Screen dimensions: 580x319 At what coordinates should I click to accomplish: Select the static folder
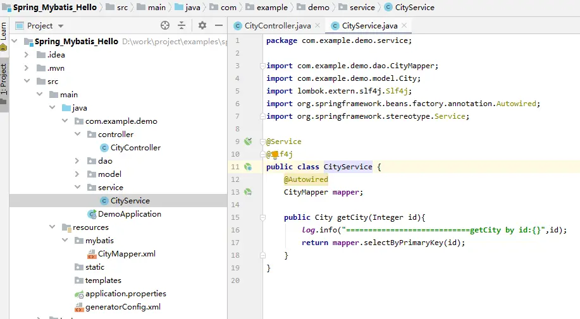tap(90, 267)
